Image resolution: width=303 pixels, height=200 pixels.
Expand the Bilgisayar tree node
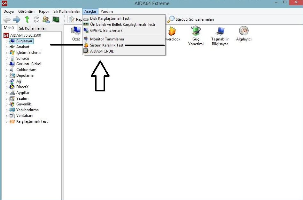coord(6,41)
